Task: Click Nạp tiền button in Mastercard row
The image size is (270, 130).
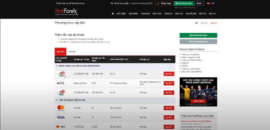Action: [x=169, y=108]
